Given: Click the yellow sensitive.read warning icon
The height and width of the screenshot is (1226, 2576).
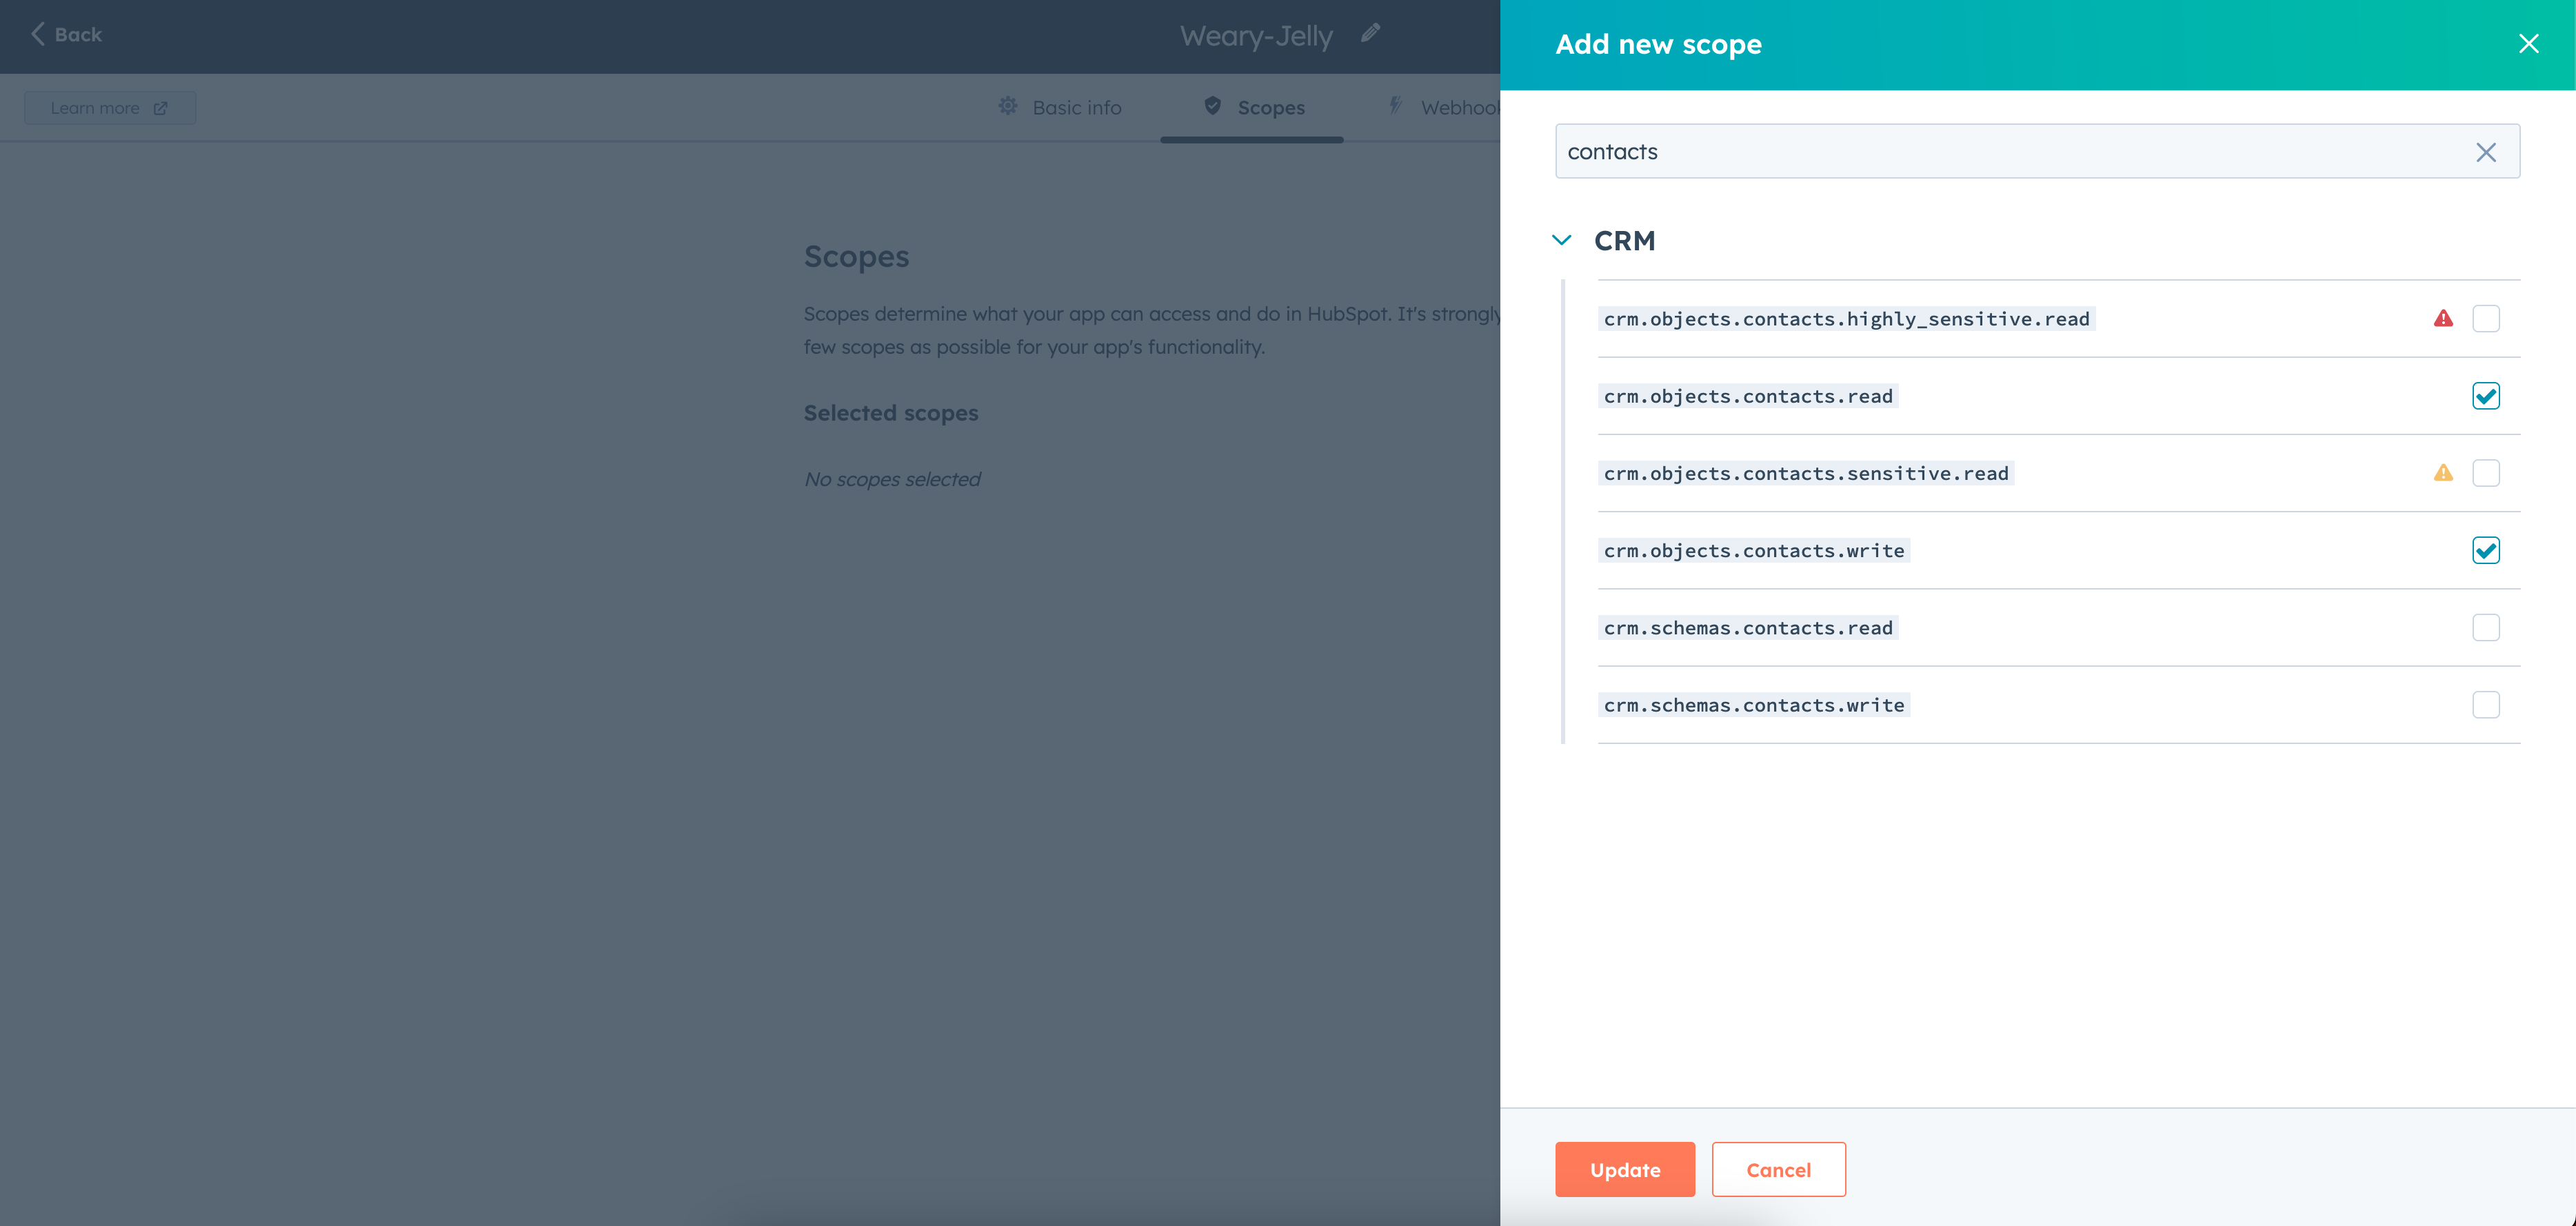Looking at the screenshot, I should tap(2443, 473).
